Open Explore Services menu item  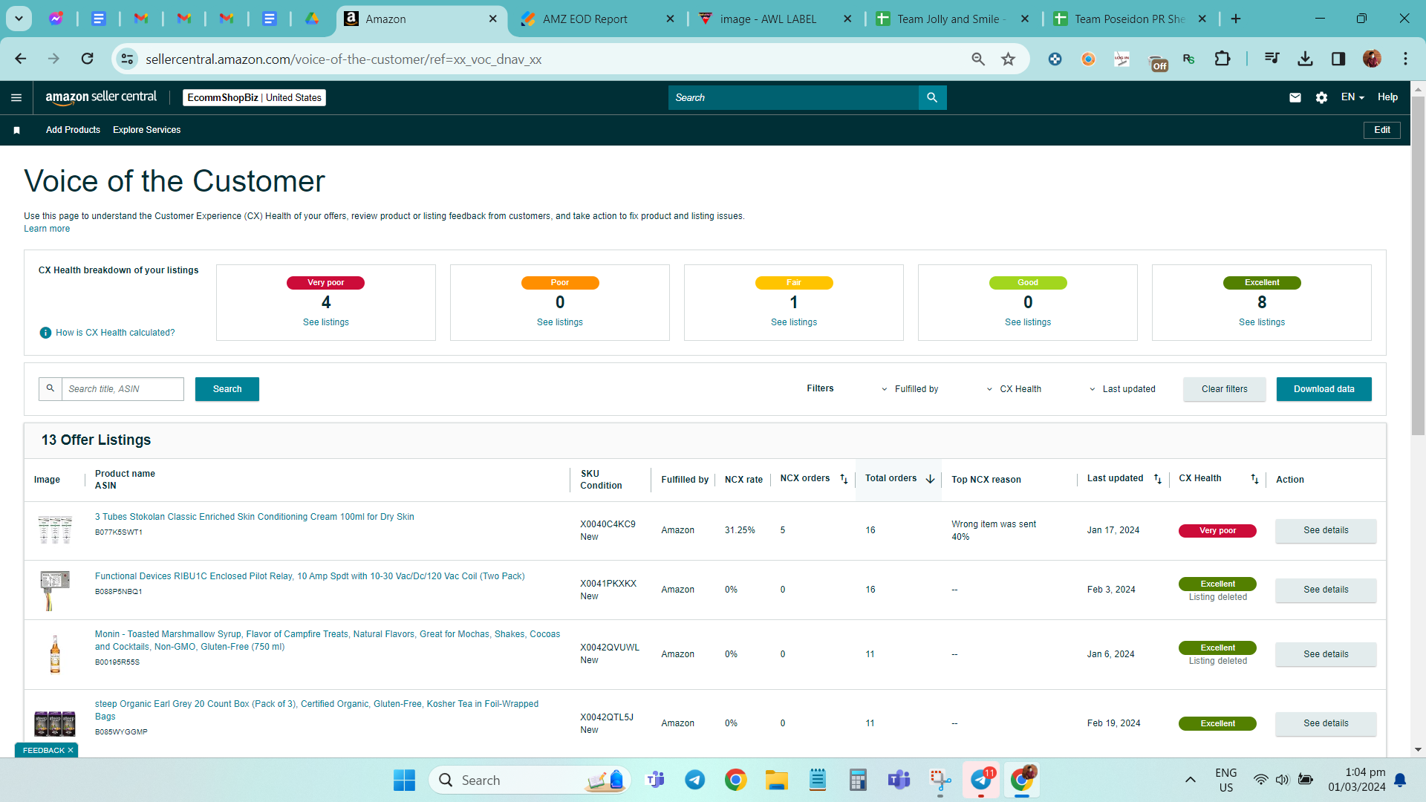click(146, 130)
